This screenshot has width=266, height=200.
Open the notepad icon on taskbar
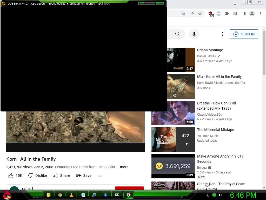coord(83,195)
